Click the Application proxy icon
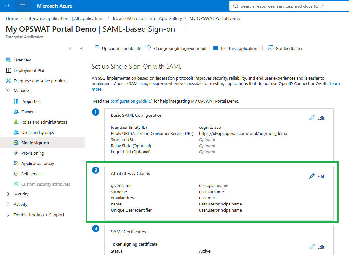Screen dimensions: 349x255 click(16, 163)
